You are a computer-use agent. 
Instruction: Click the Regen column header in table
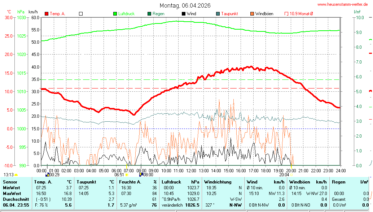(x=338, y=182)
